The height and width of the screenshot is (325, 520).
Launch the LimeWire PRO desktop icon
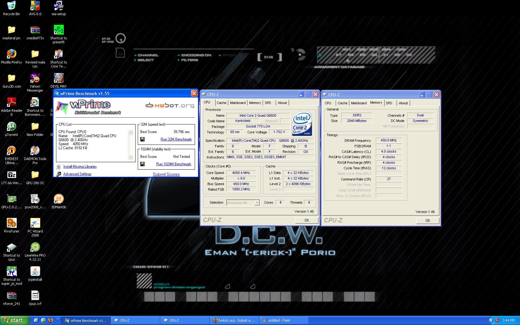tap(35, 247)
